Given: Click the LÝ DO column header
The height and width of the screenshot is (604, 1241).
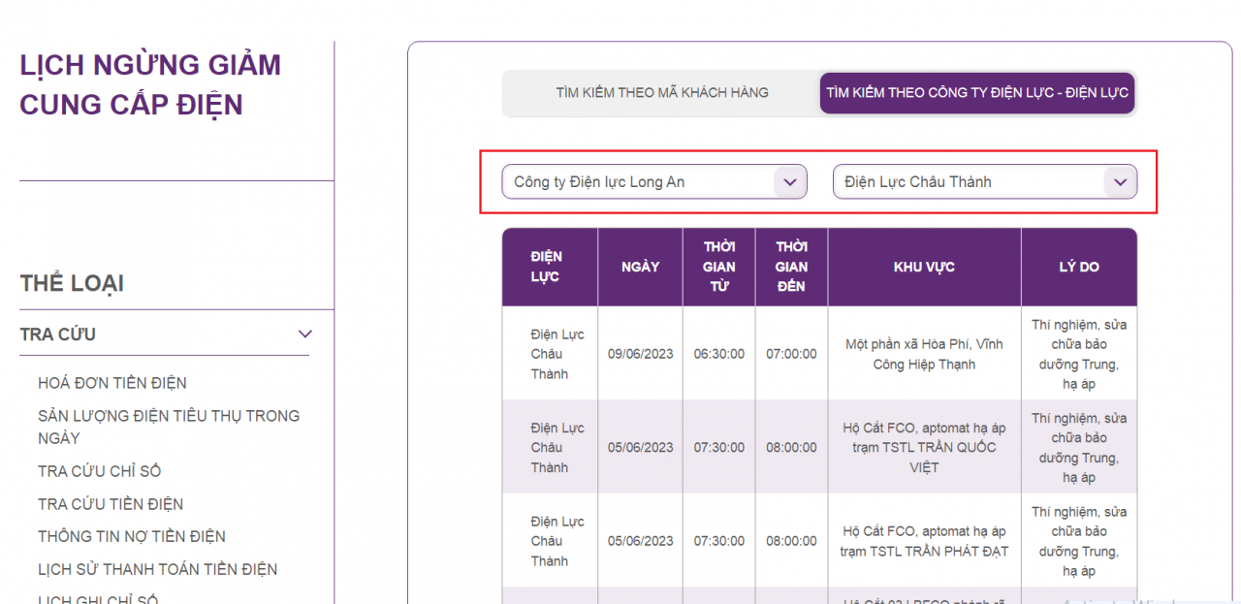Looking at the screenshot, I should [1078, 267].
